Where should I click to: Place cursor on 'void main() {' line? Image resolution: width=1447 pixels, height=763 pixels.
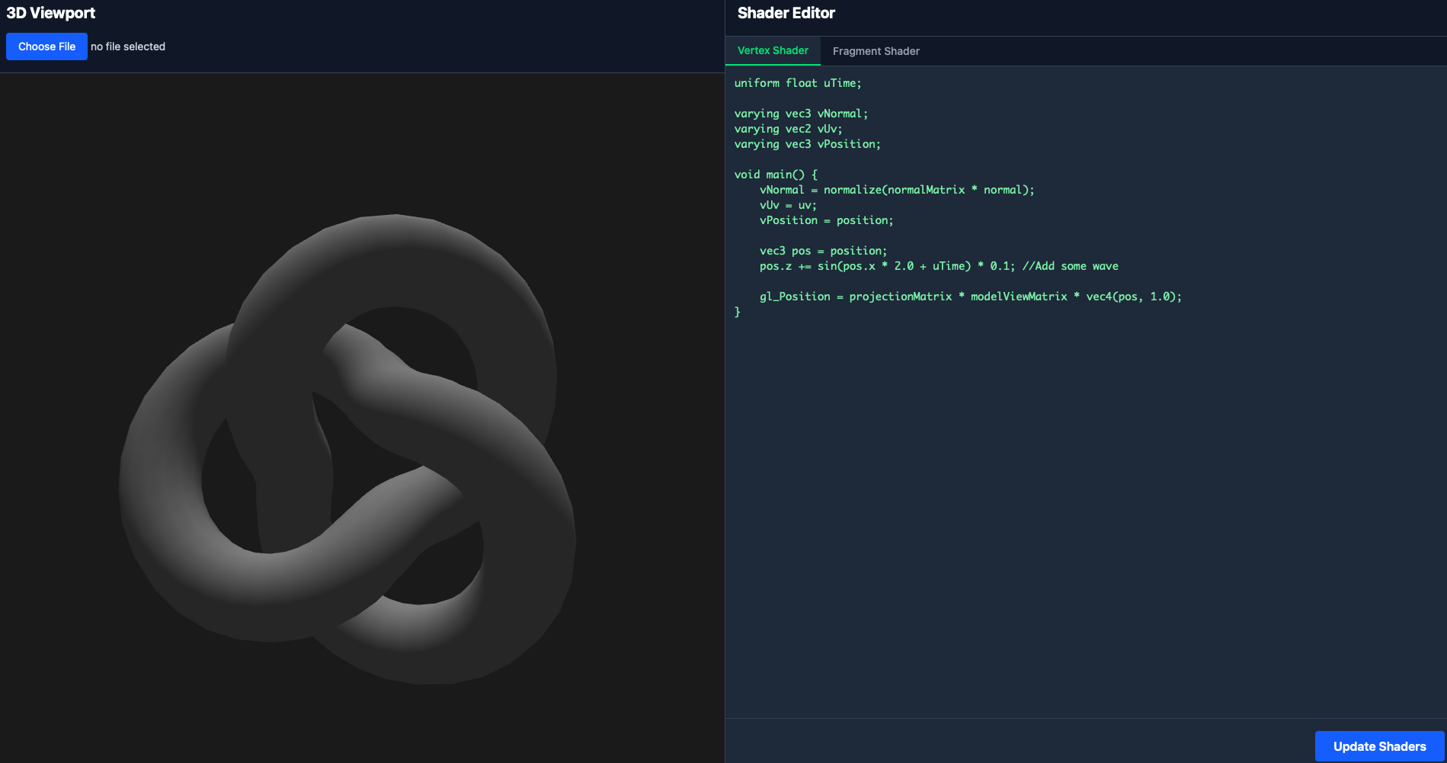coord(776,175)
